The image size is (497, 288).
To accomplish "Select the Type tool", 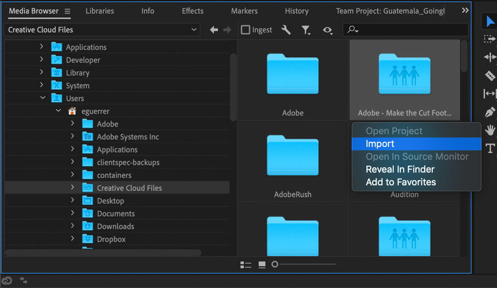I will (490, 149).
